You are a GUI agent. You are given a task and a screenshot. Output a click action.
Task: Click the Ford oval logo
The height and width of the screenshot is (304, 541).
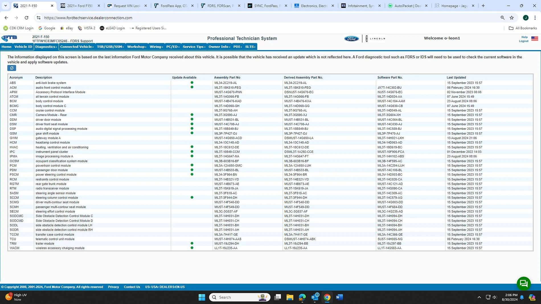point(351,38)
